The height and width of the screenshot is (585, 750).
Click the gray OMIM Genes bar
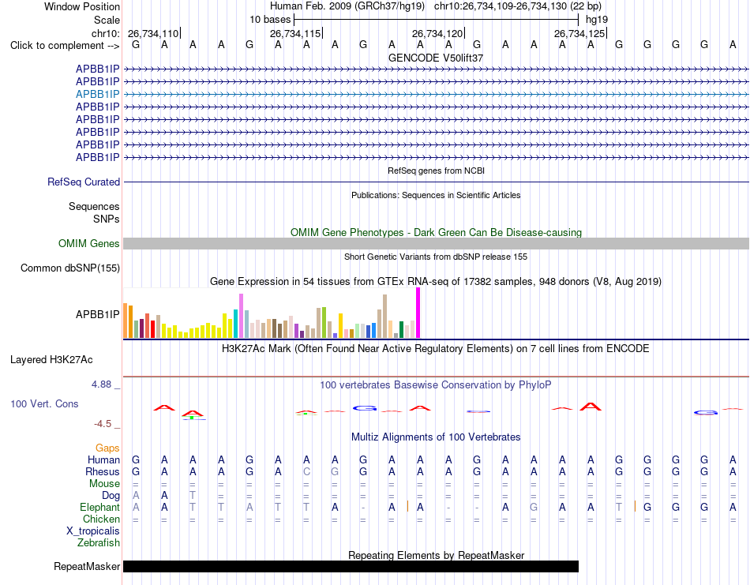point(436,243)
